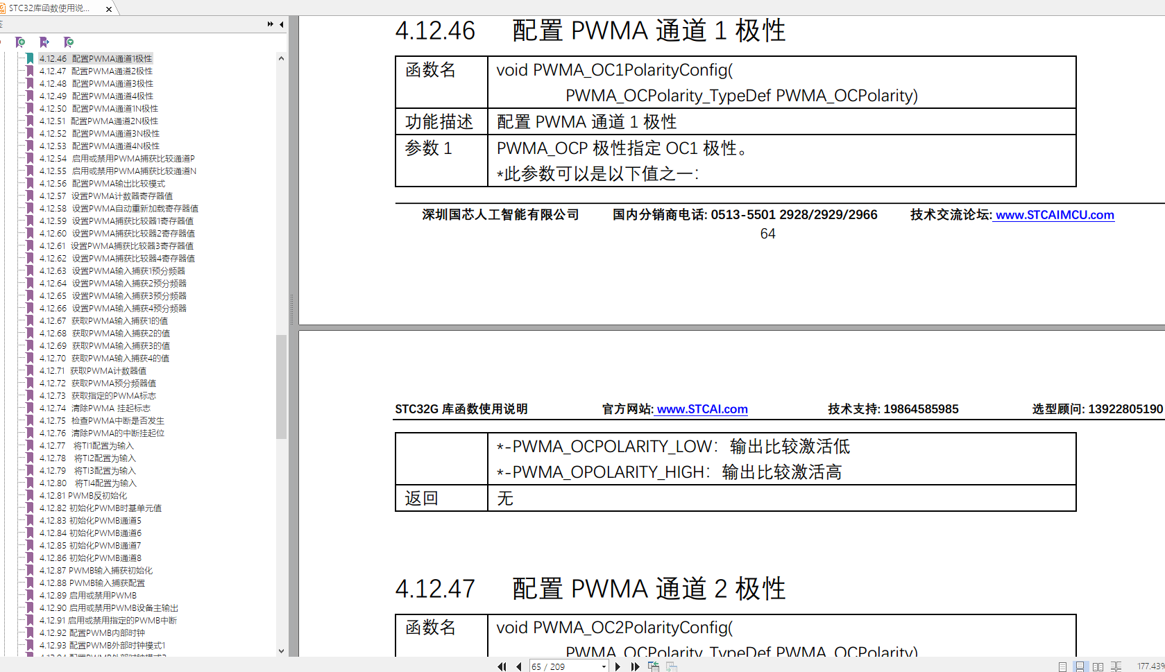
Task: Select bookmark 4.12.75 检查PWMA中断是否发生
Action: (102, 421)
